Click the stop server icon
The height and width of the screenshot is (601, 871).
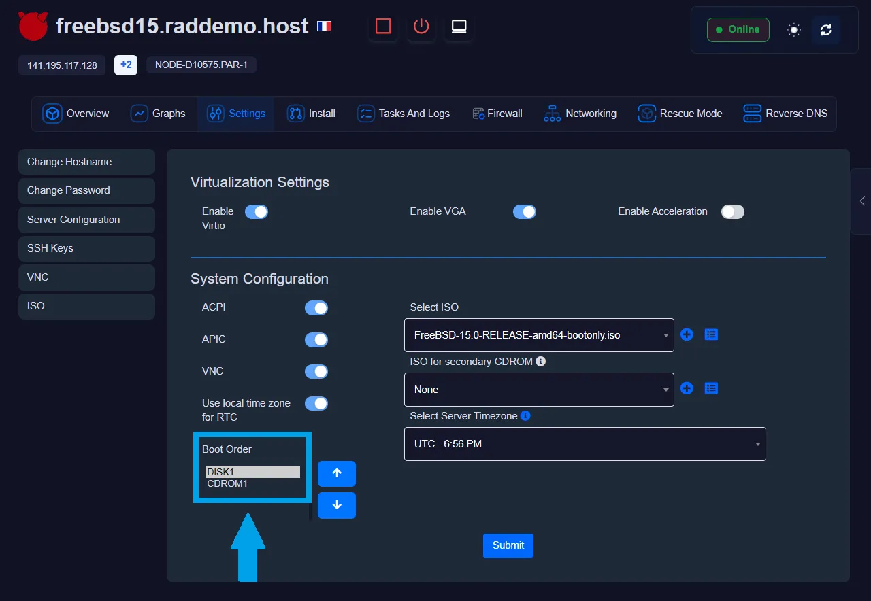click(383, 27)
